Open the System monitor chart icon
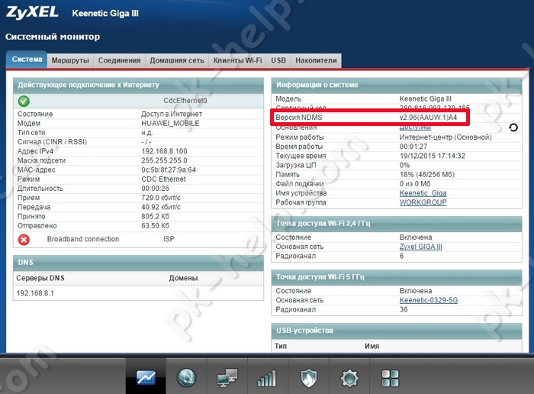 click(146, 378)
